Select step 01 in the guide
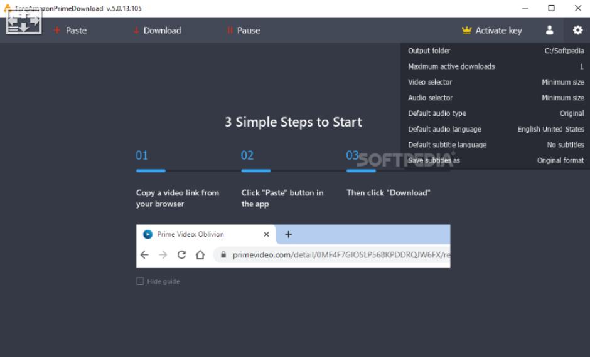590x357 pixels. [x=142, y=155]
